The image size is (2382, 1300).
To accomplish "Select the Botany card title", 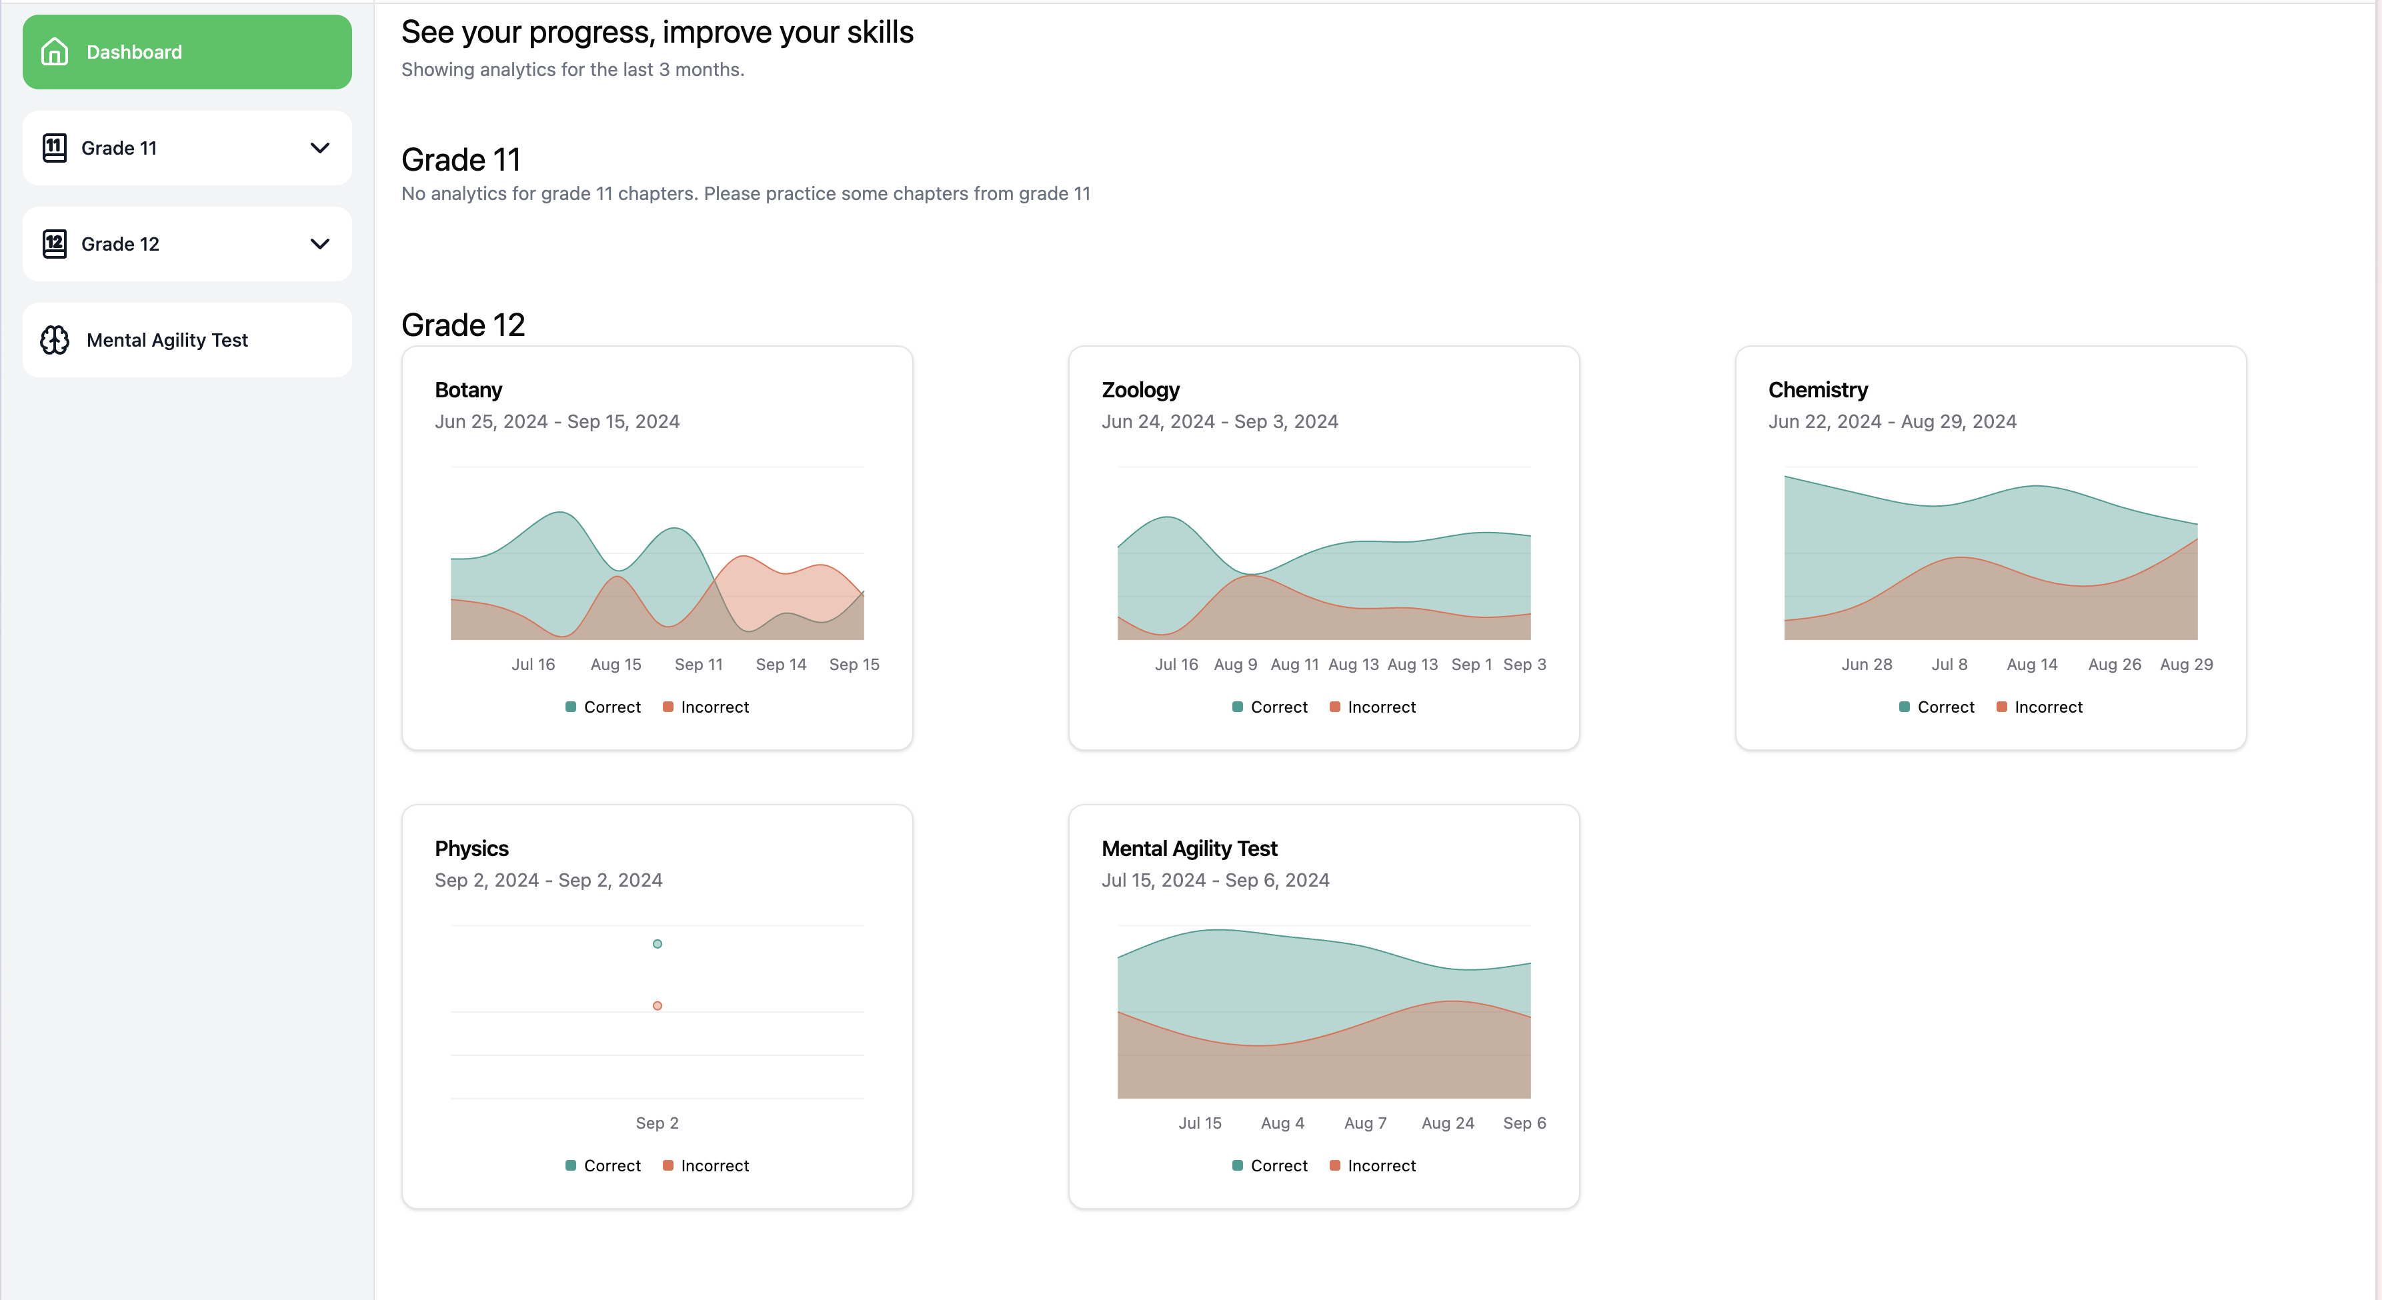I will pos(468,390).
